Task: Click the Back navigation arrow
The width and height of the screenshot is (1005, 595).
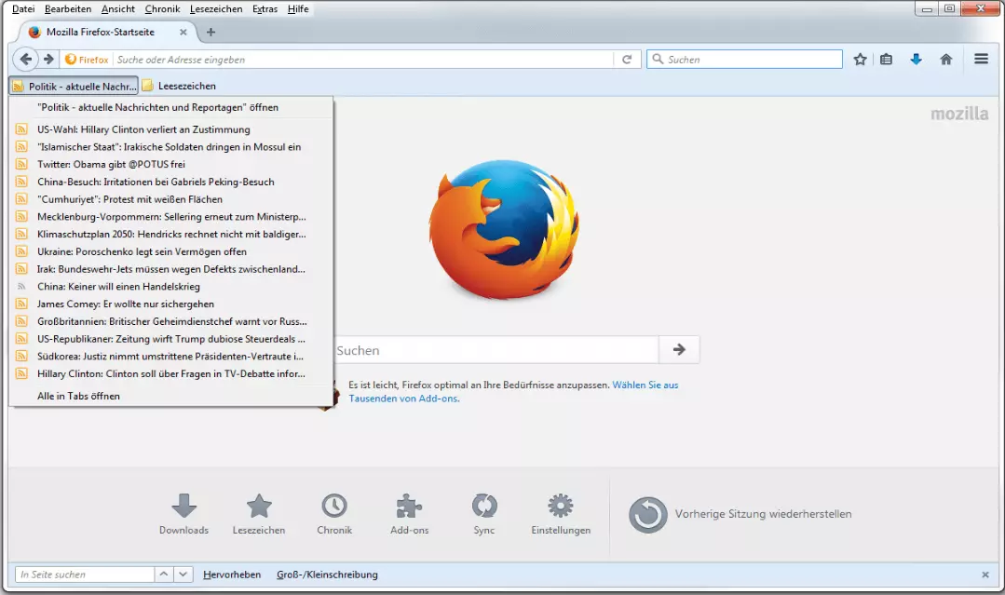Action: pyautogui.click(x=25, y=60)
